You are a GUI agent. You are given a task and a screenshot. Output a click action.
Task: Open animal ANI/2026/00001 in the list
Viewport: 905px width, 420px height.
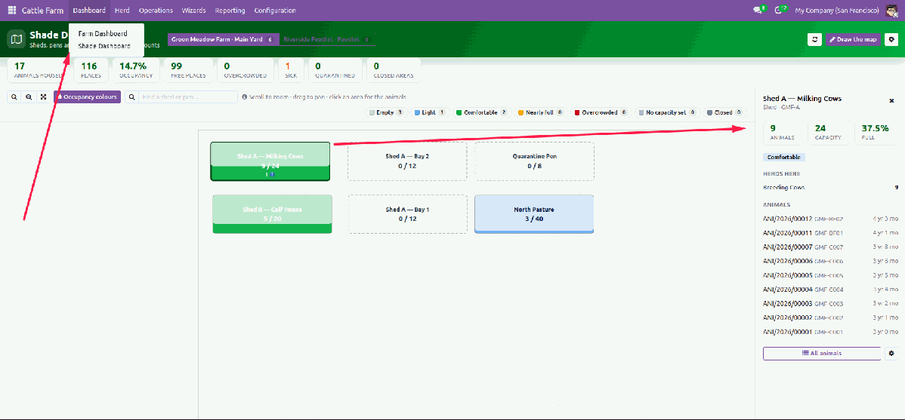[830, 332]
